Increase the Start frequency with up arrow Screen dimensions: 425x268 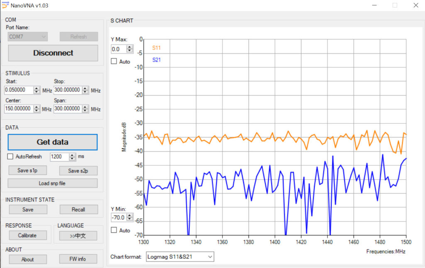[37, 89]
